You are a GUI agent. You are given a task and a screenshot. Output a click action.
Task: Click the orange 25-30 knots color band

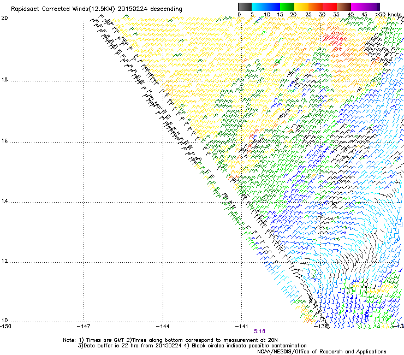(316, 7)
